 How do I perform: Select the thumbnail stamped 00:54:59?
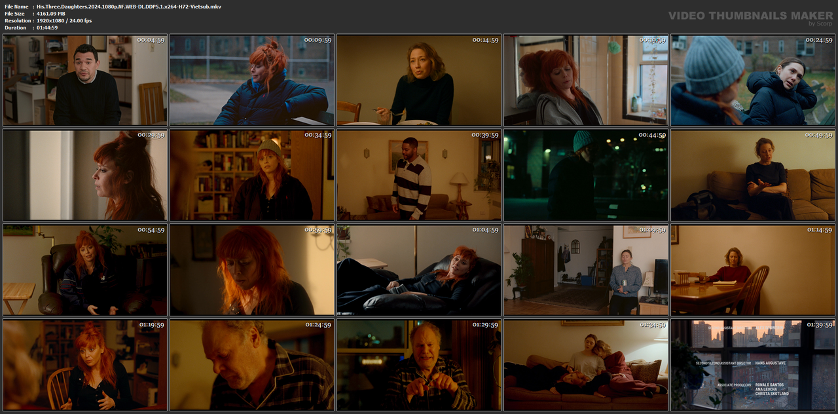85,270
